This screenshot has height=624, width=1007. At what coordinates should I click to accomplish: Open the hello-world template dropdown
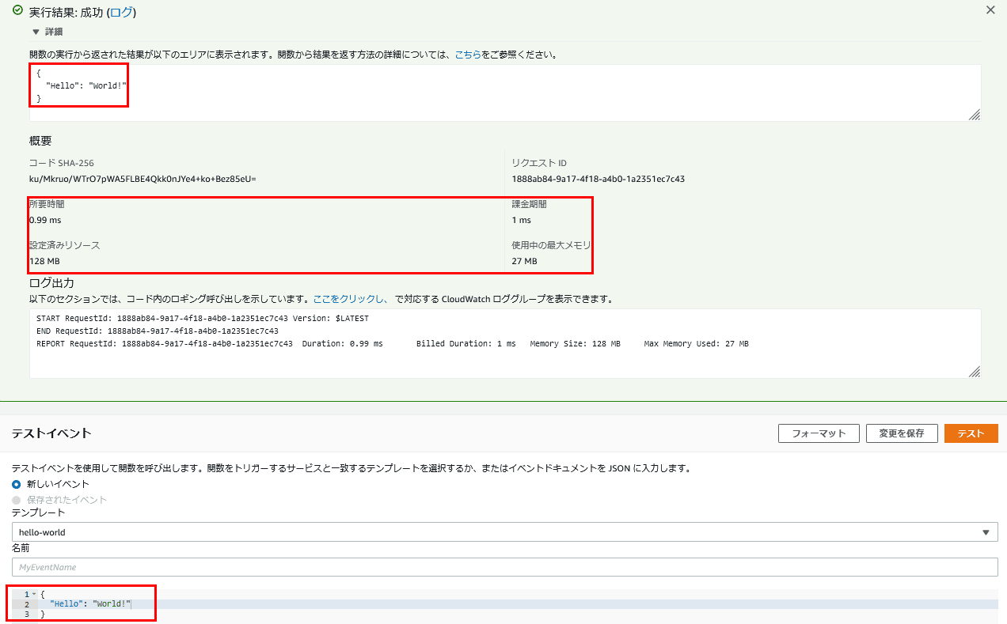(x=505, y=532)
